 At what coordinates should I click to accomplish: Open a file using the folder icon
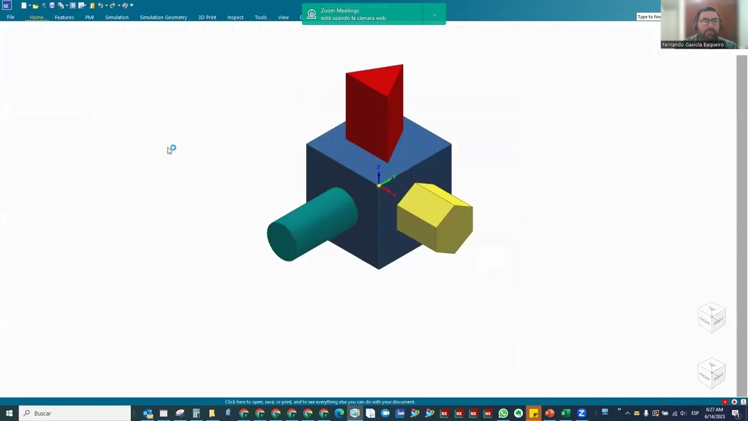coord(36,6)
